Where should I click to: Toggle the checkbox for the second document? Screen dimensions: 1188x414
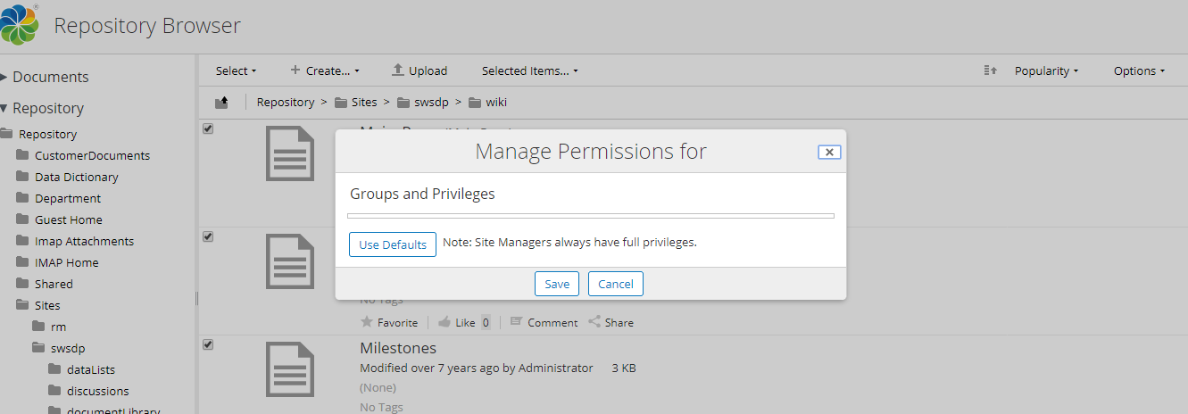[x=208, y=236]
